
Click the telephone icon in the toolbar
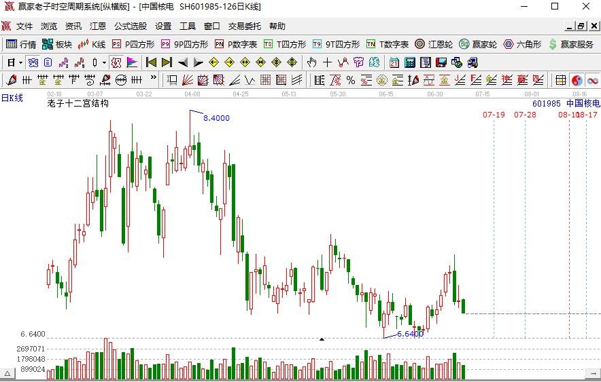pos(34,62)
